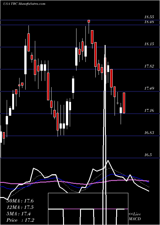Click the 5MA : 17.4 readout
The image size is (160, 225).
tap(19, 214)
